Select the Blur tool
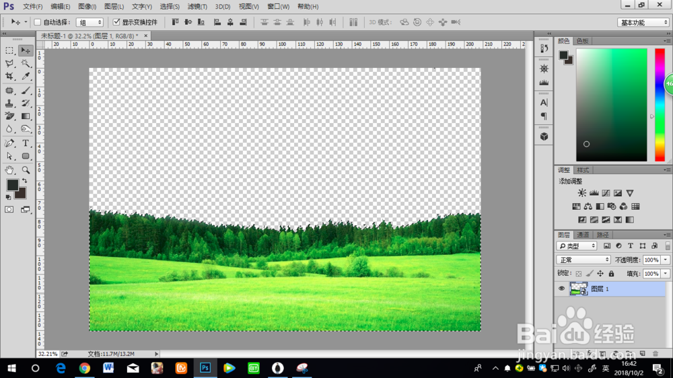The height and width of the screenshot is (378, 673). coord(9,129)
